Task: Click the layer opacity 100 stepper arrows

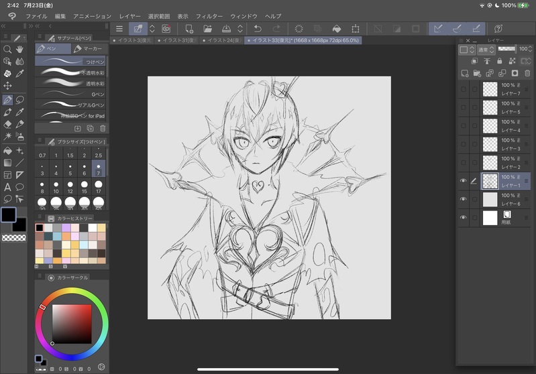Action: pyautogui.click(x=530, y=49)
